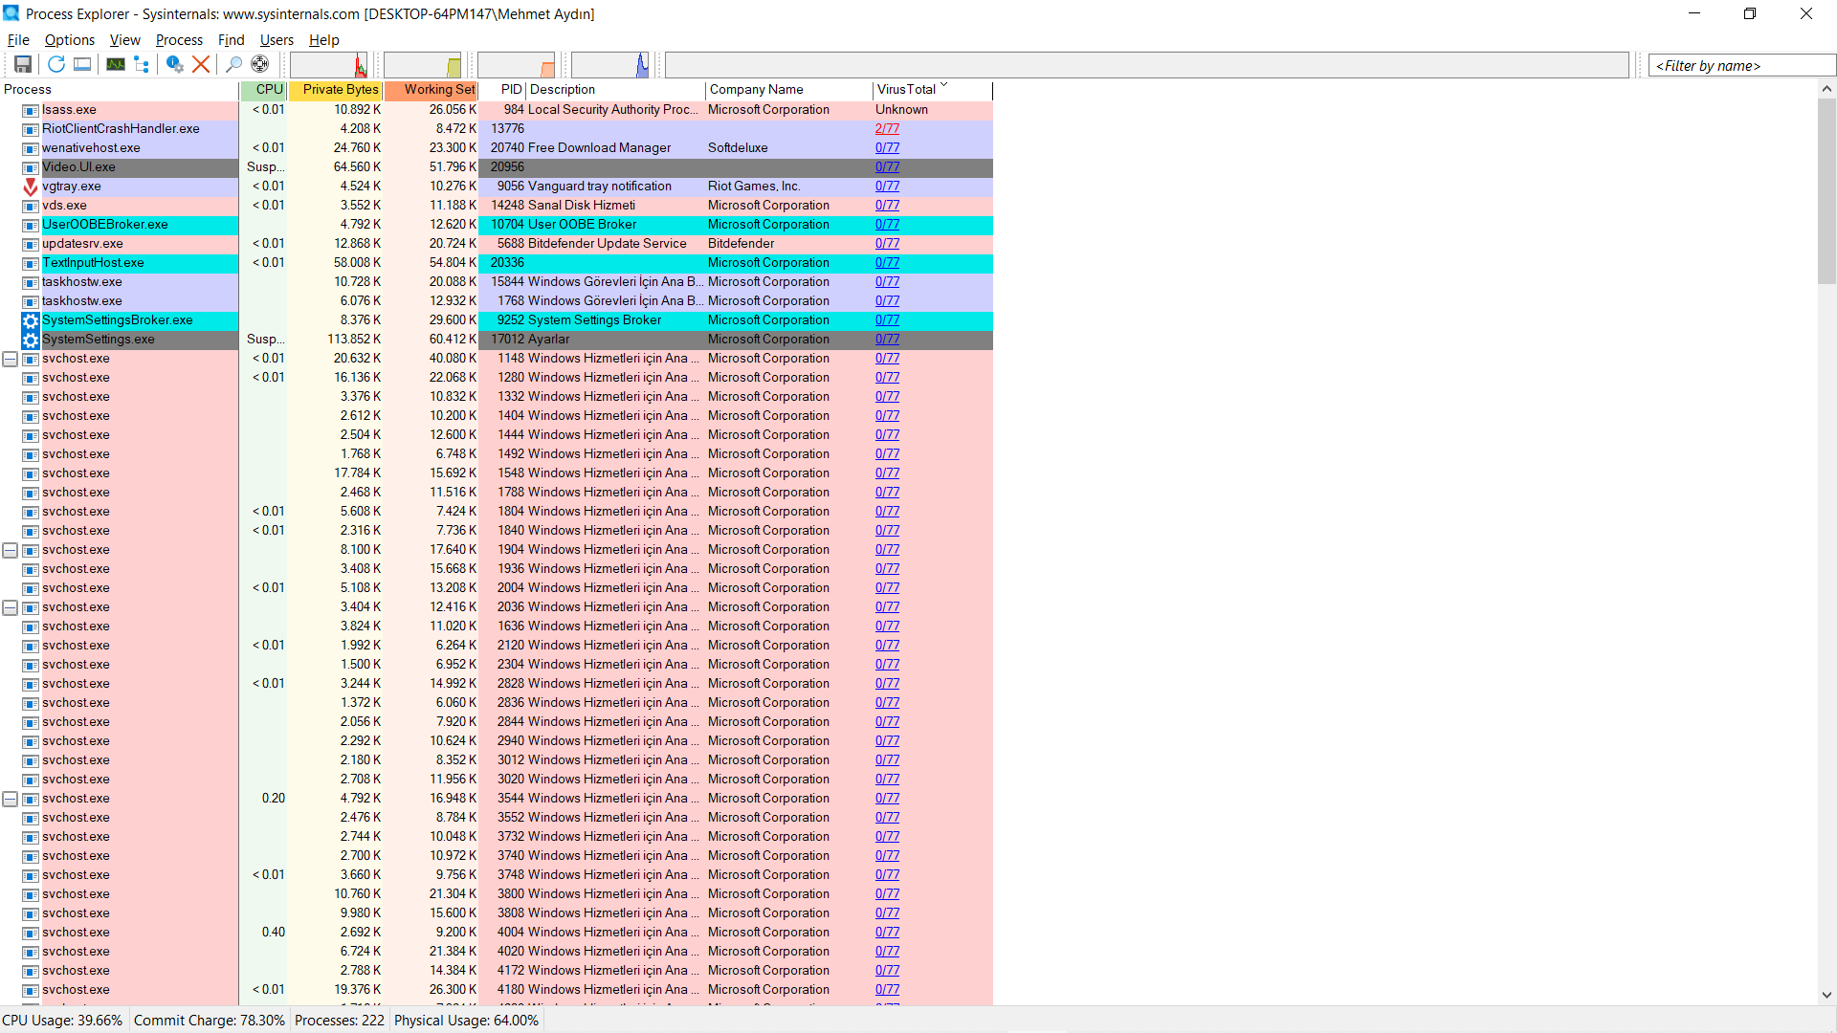Open the 0/77 VirusTotal link for updatesrv.exe
This screenshot has height=1033, width=1837.
[887, 244]
